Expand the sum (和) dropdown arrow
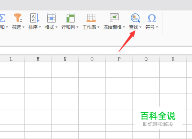192x139 pixels. click(x=7, y=27)
